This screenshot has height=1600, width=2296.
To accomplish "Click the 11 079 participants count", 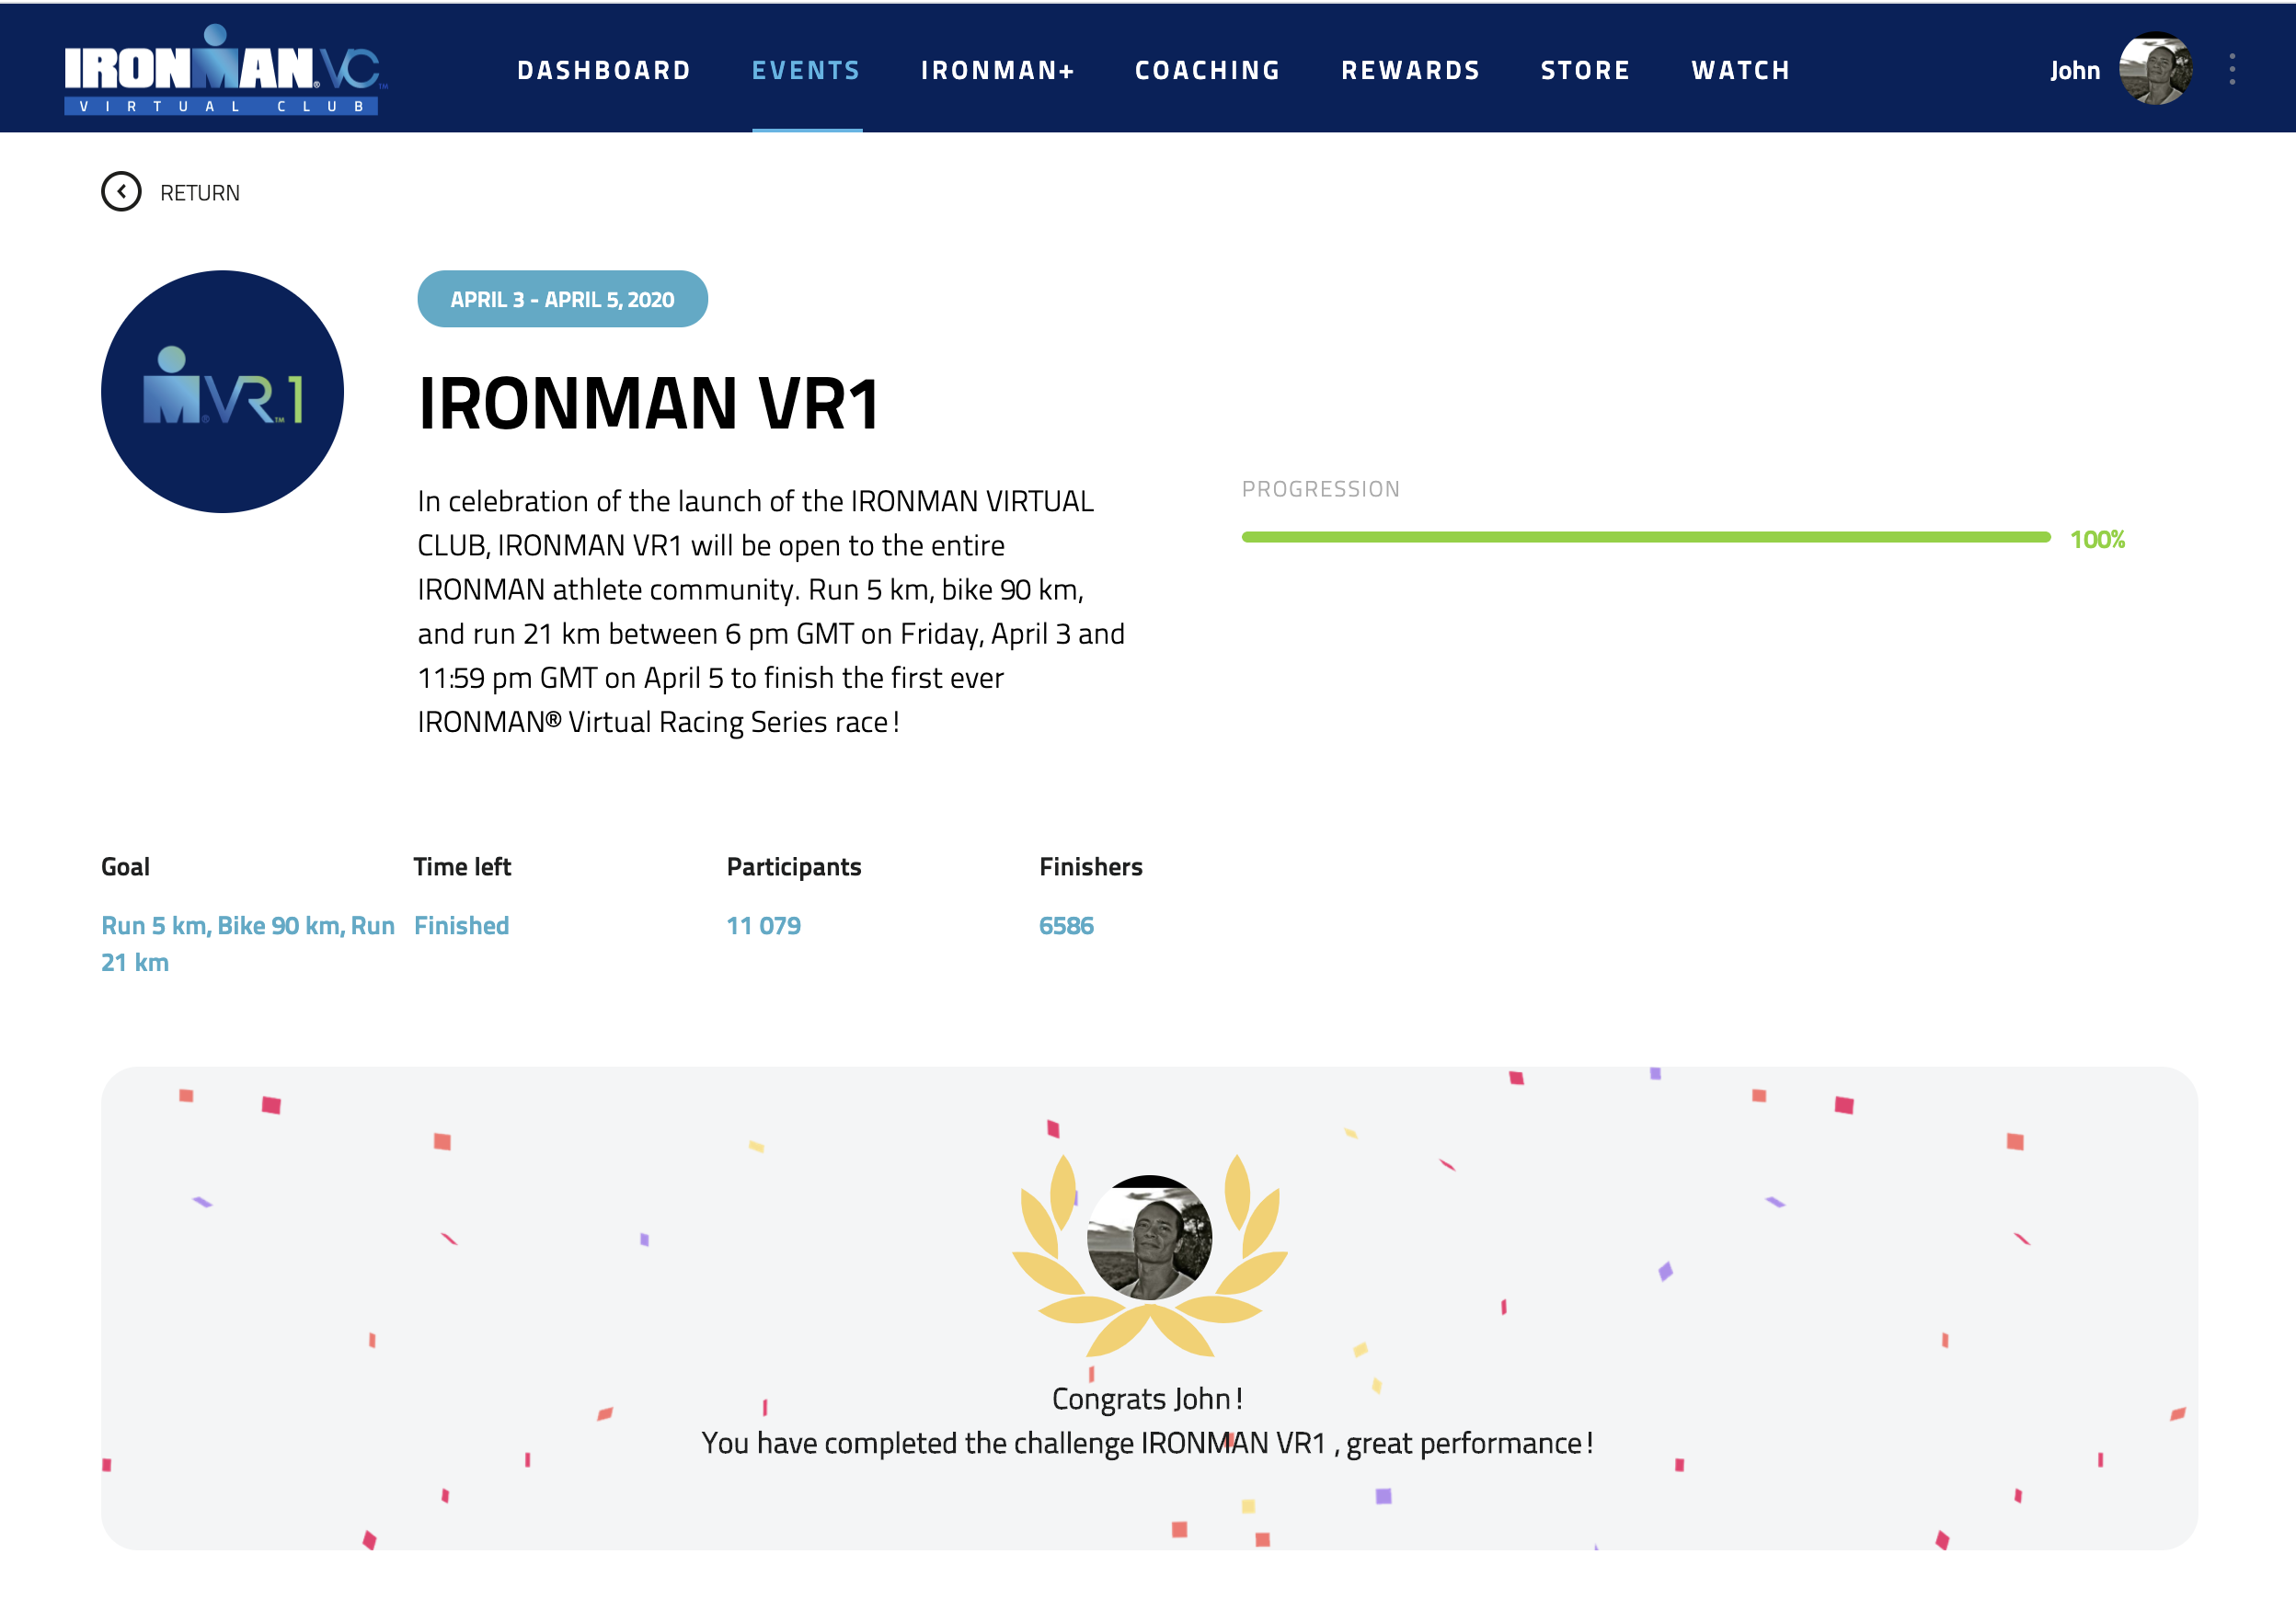I will [x=763, y=925].
